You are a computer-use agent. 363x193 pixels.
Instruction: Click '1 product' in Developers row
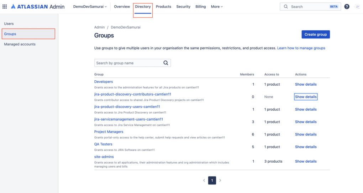272,84
